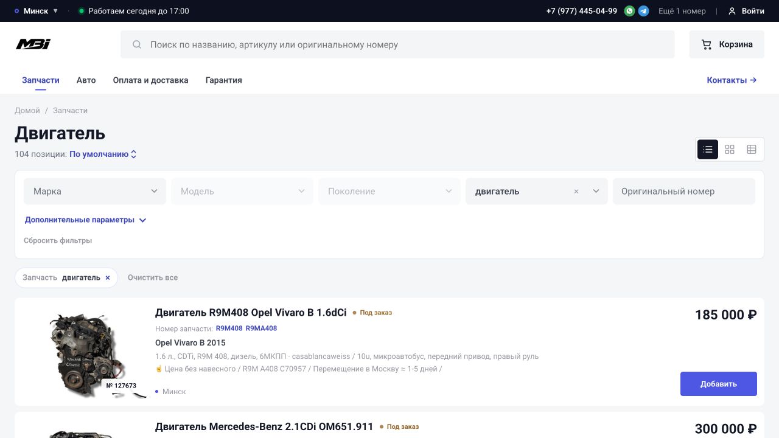Click the MBI site logo
Image resolution: width=779 pixels, height=438 pixels.
point(33,44)
